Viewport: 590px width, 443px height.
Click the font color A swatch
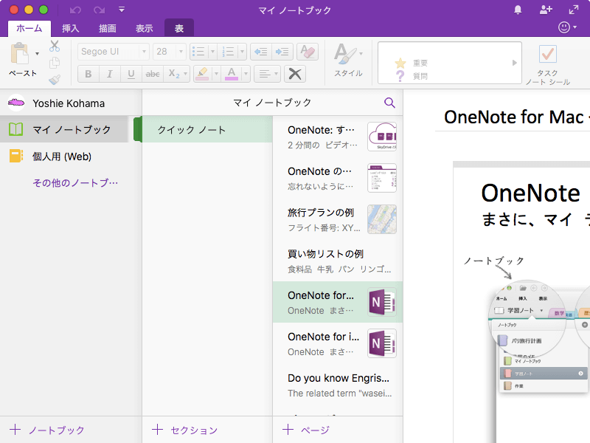point(232,74)
